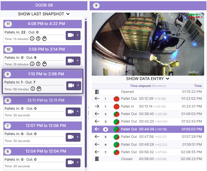
Task: Click 'Time: 58 minutes' text in session 9
Action: point(17,89)
